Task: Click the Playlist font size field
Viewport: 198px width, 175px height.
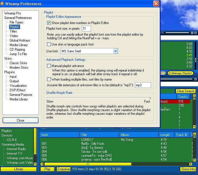Action: (x=86, y=29)
